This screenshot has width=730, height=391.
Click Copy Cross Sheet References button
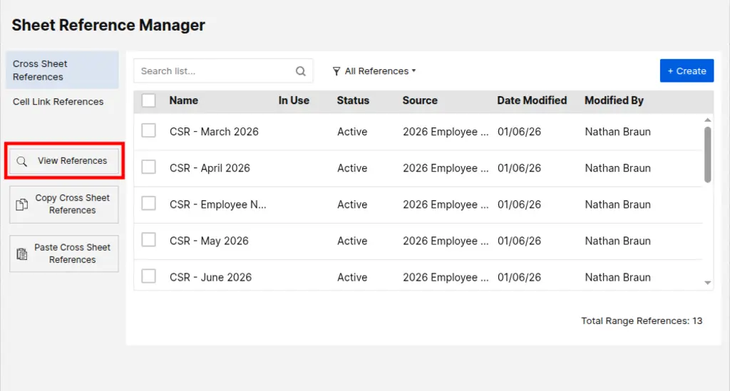pos(63,204)
